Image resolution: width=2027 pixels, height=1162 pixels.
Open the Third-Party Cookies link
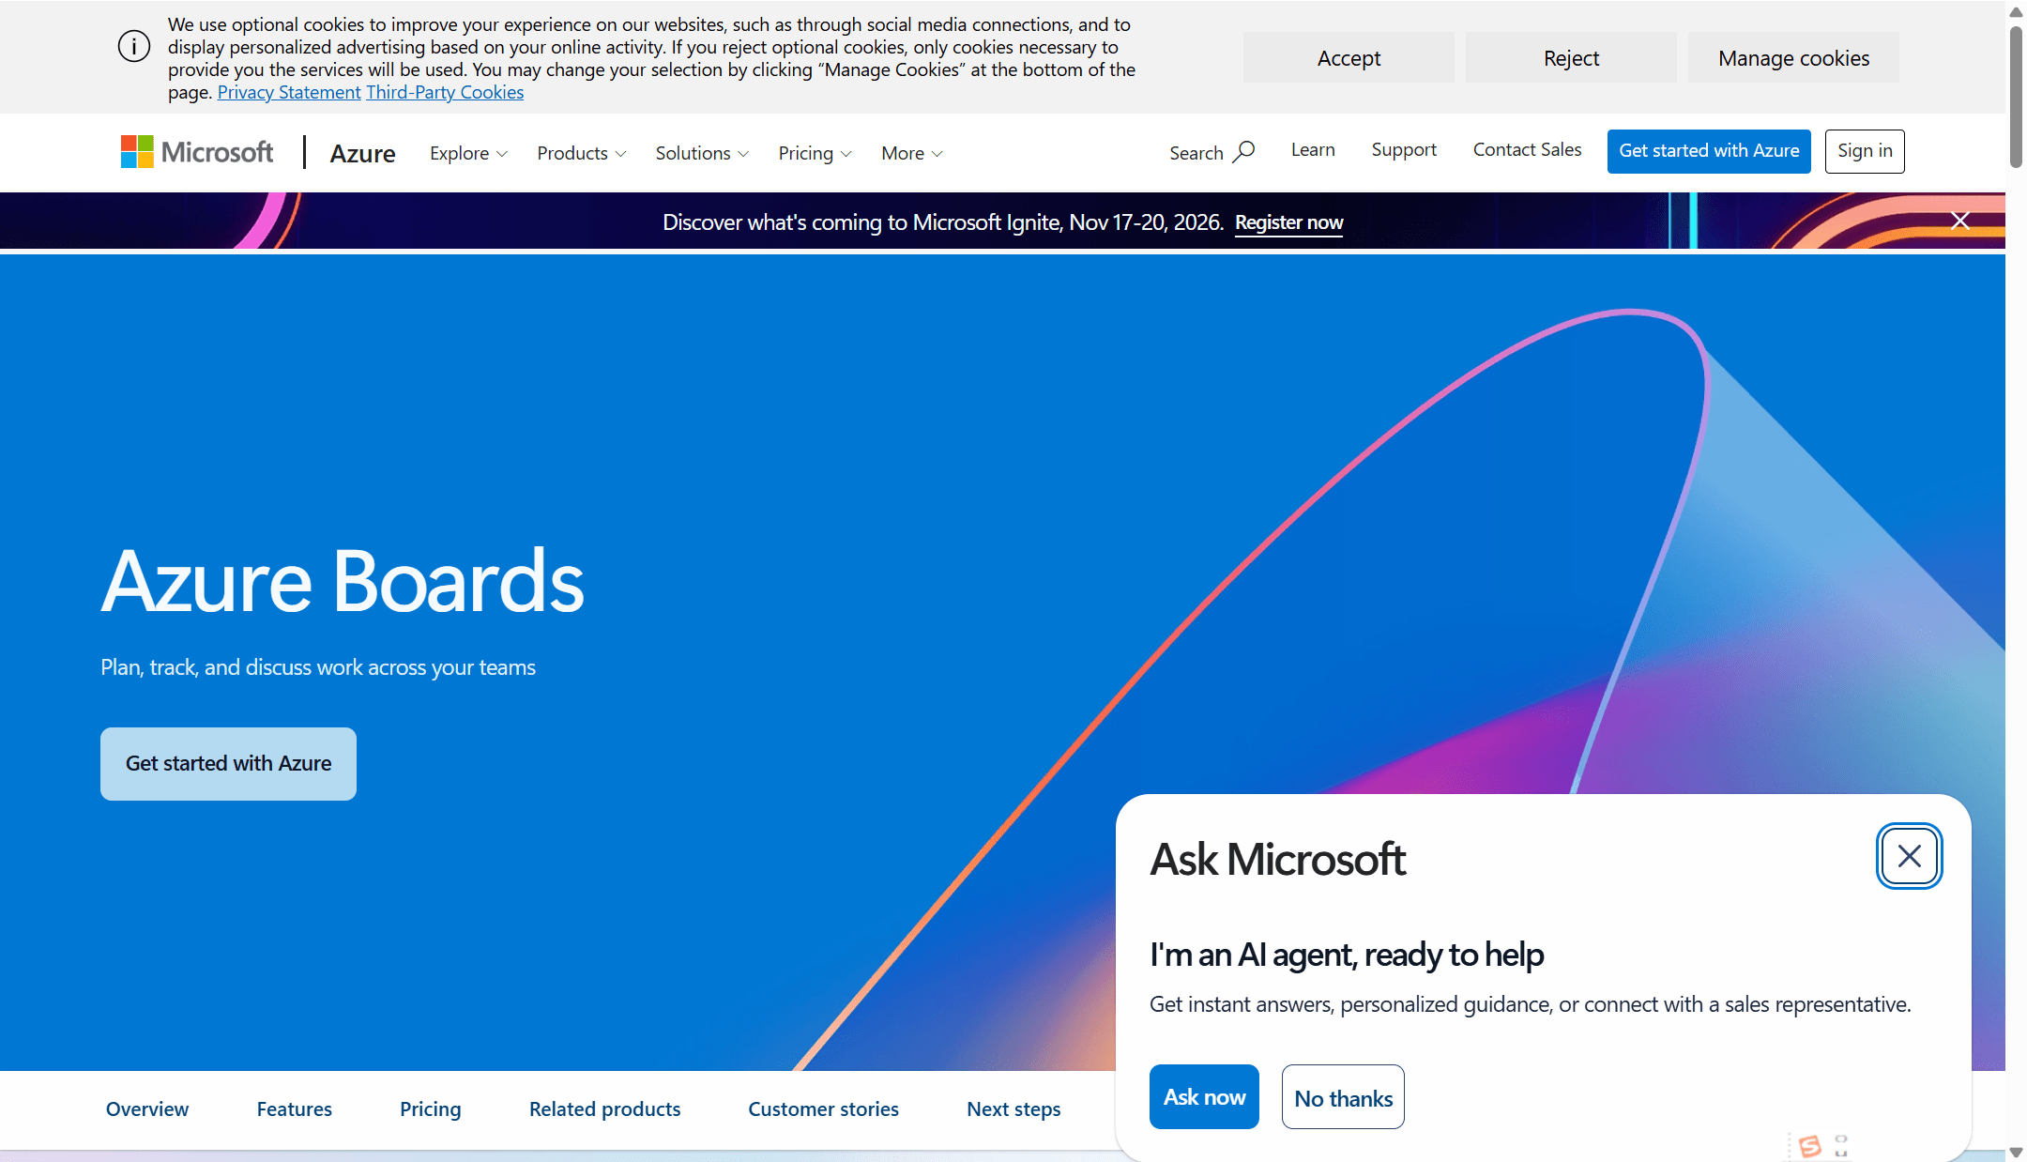tap(445, 92)
